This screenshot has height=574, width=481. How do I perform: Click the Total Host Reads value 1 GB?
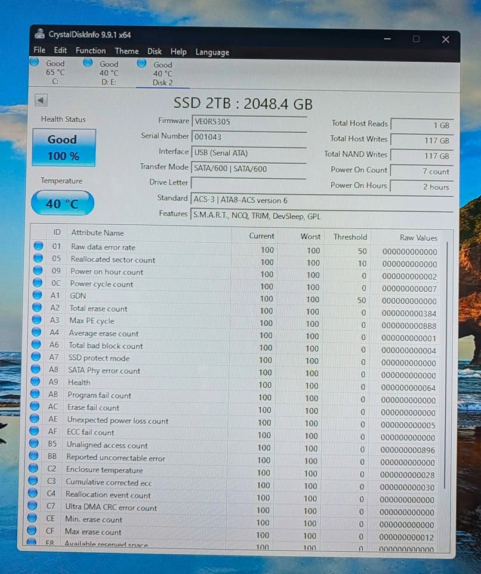[422, 125]
